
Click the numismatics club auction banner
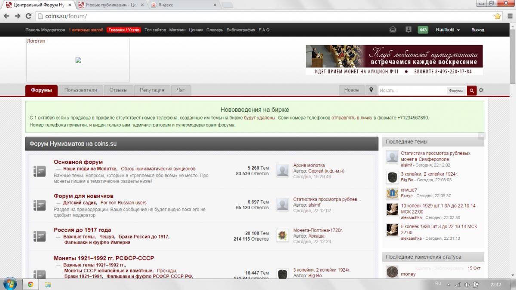coord(394,60)
